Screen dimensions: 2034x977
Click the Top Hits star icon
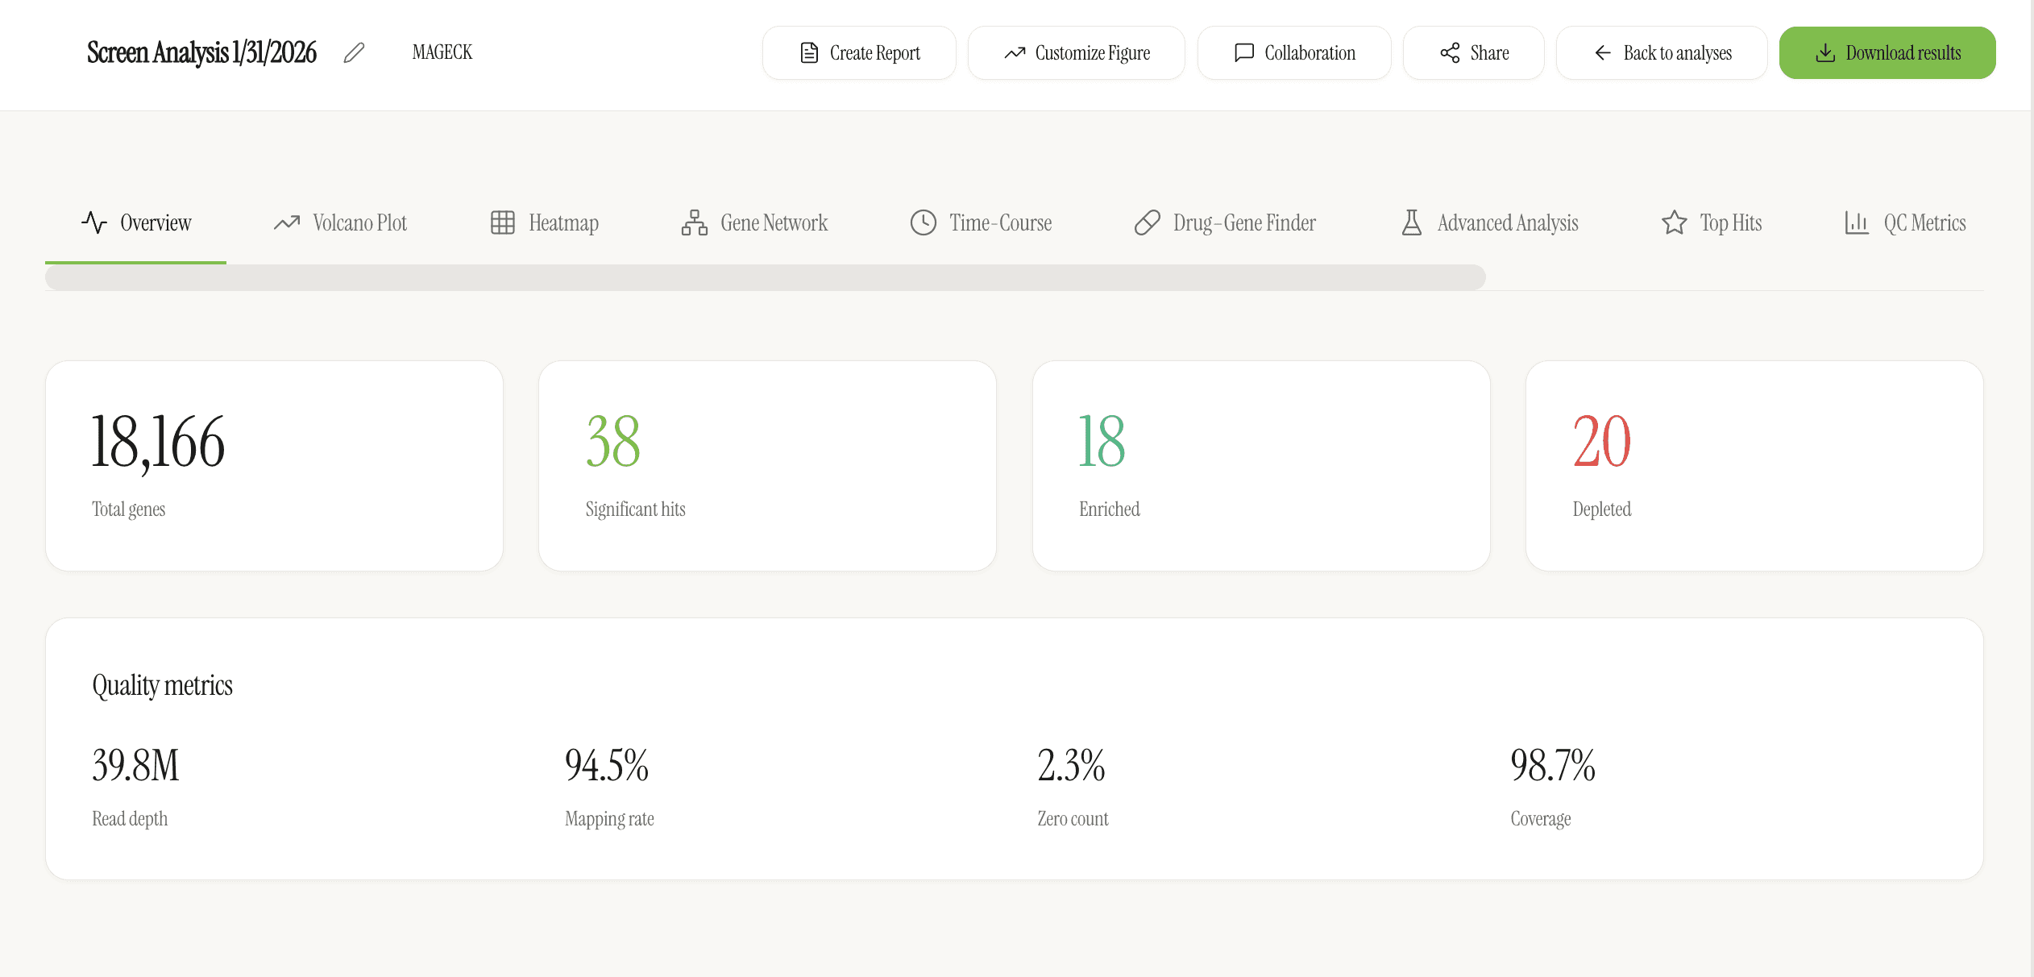(x=1674, y=222)
